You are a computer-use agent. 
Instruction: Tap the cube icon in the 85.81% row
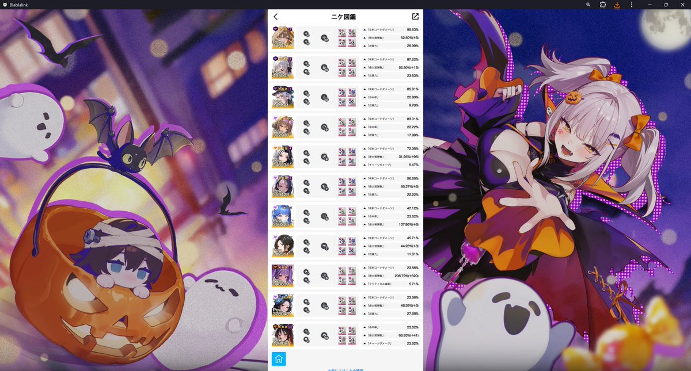click(x=324, y=98)
